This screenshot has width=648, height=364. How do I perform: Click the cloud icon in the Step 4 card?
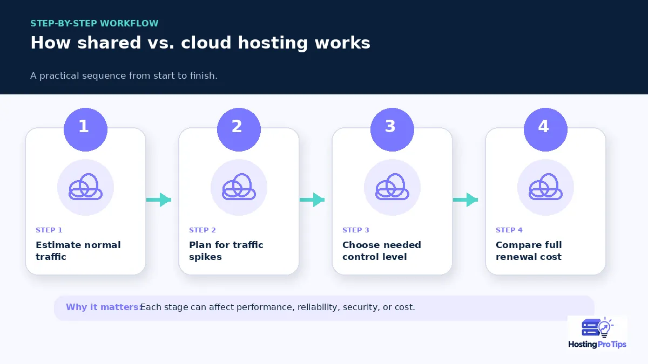pos(545,187)
